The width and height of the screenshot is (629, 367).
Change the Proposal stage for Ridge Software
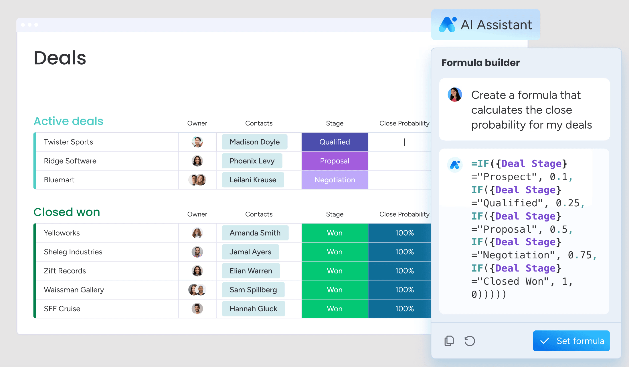(x=335, y=161)
